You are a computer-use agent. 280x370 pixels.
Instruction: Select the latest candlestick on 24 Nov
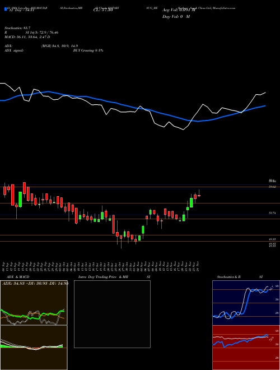[199, 196]
